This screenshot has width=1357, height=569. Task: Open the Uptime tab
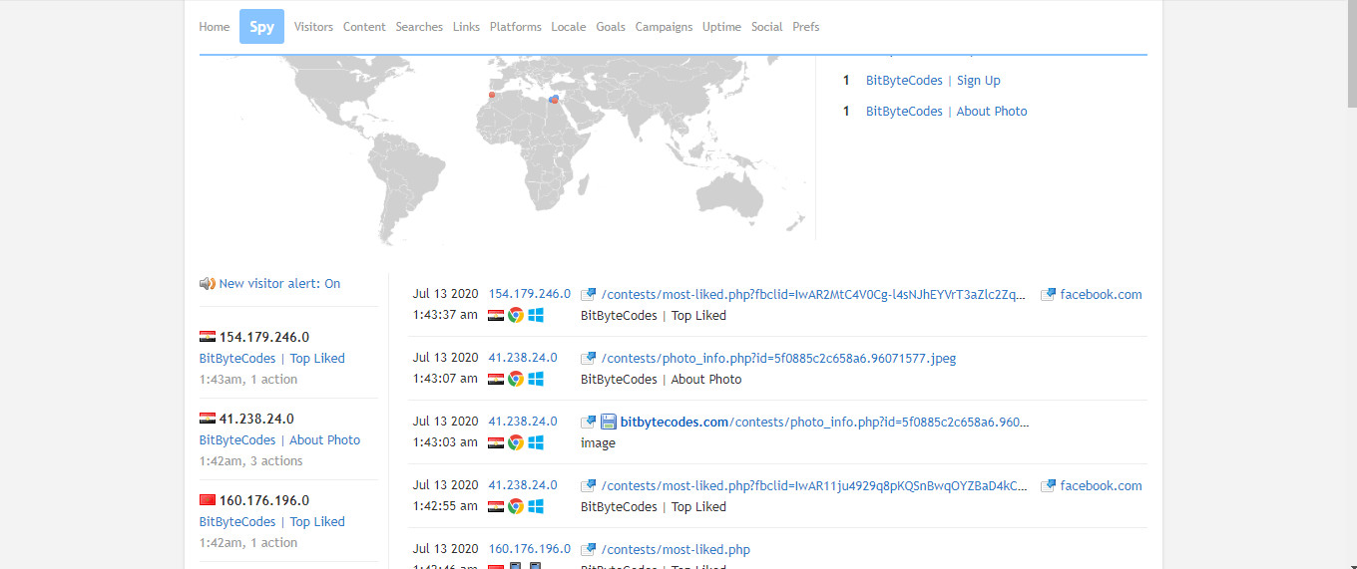pos(721,27)
